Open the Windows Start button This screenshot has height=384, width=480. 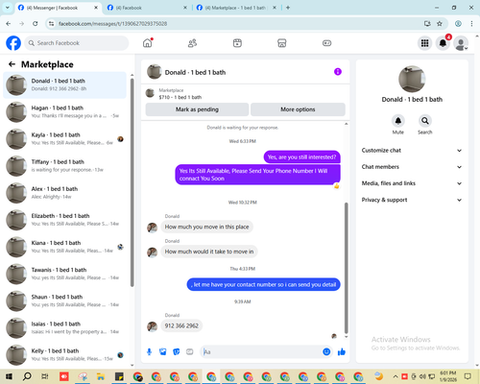coord(9,376)
